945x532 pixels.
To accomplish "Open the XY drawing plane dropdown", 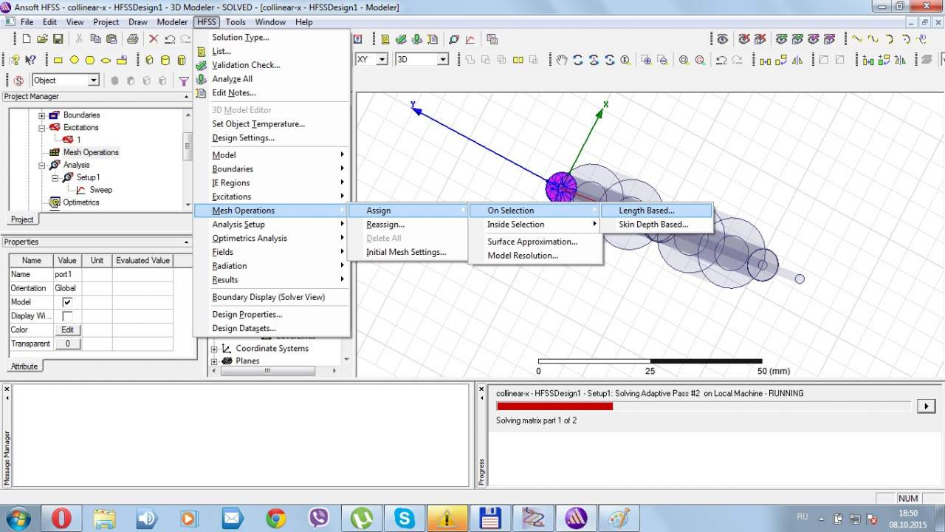I will 382,59.
